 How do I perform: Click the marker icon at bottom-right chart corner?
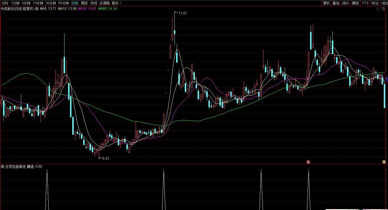(x=384, y=162)
